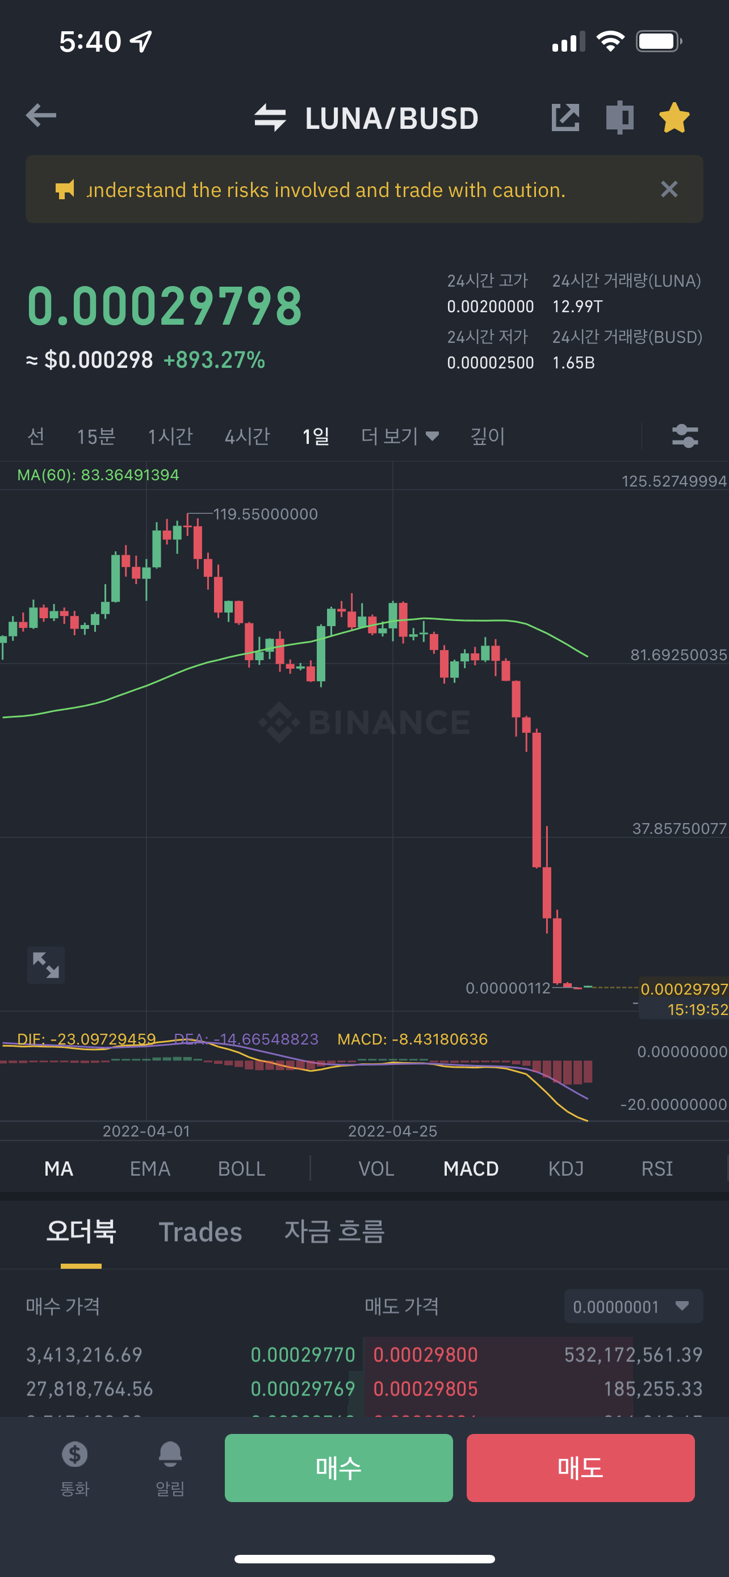The height and width of the screenshot is (1577, 729).
Task: Open the share chart icon
Action: [x=565, y=118]
